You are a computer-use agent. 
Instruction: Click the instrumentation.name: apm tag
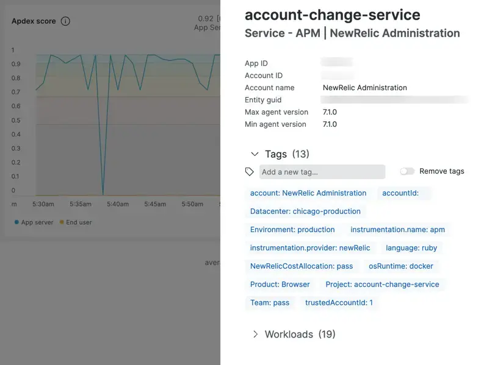tap(397, 230)
